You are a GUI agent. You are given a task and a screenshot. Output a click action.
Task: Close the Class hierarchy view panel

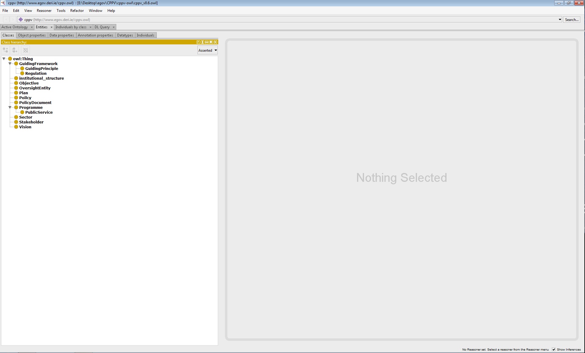(215, 42)
